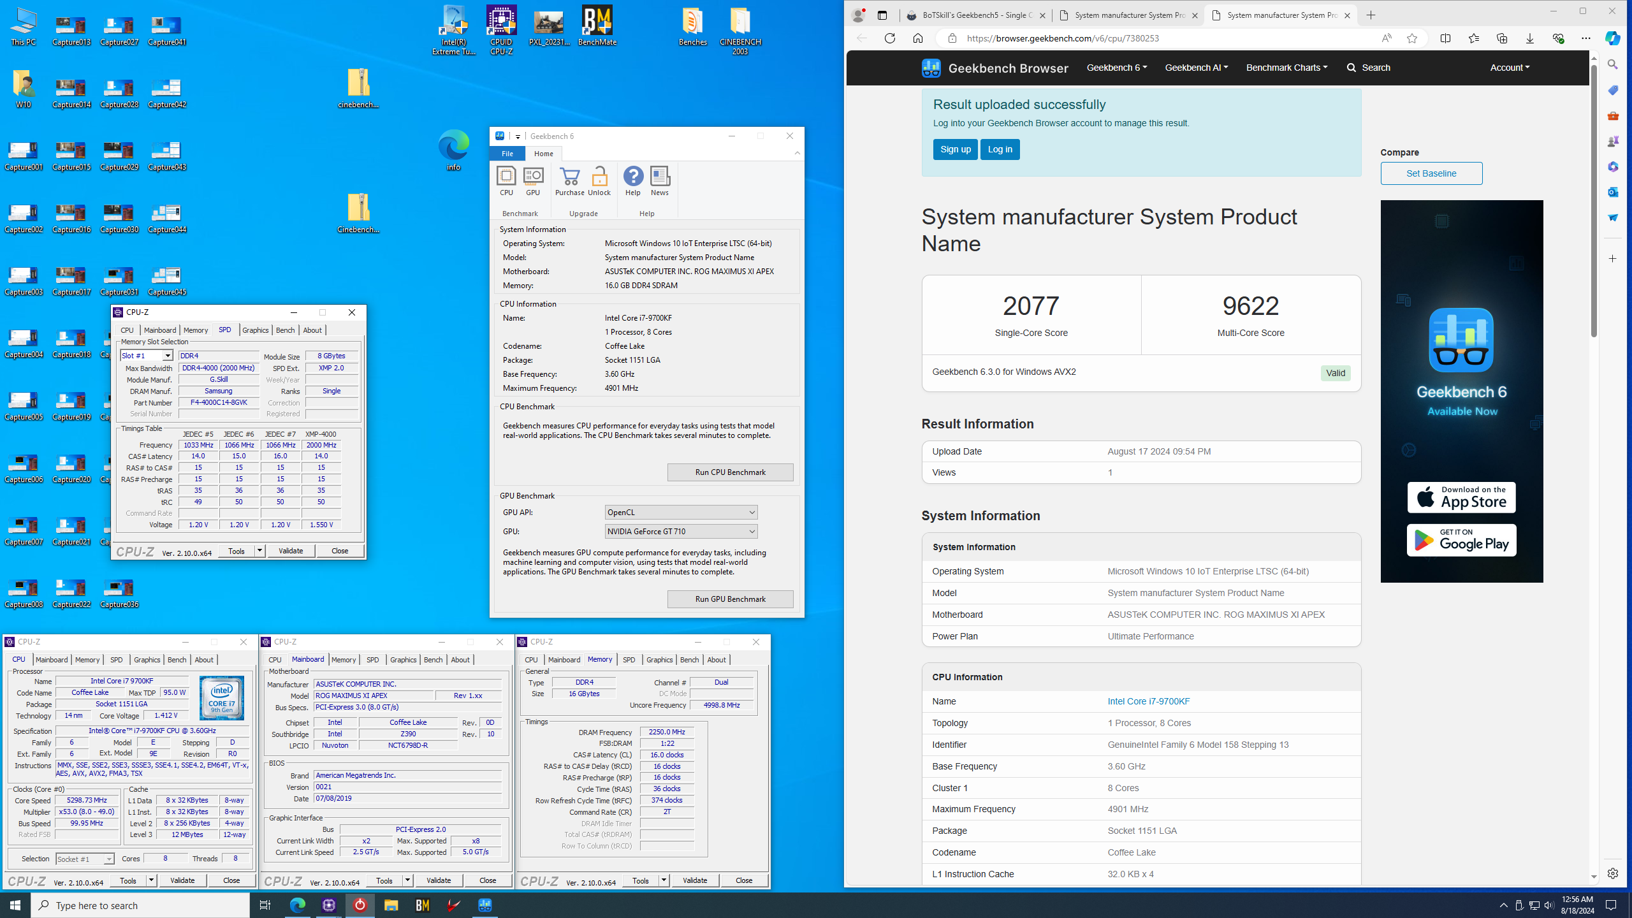This screenshot has width=1632, height=918.
Task: Switch to BoTSkill's Geekbench5 browser tab
Action: point(976,15)
